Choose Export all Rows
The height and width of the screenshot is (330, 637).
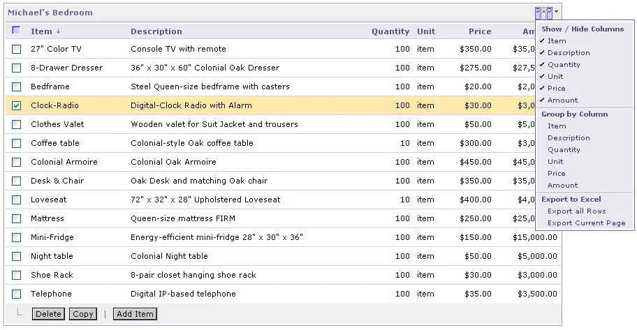(x=576, y=211)
